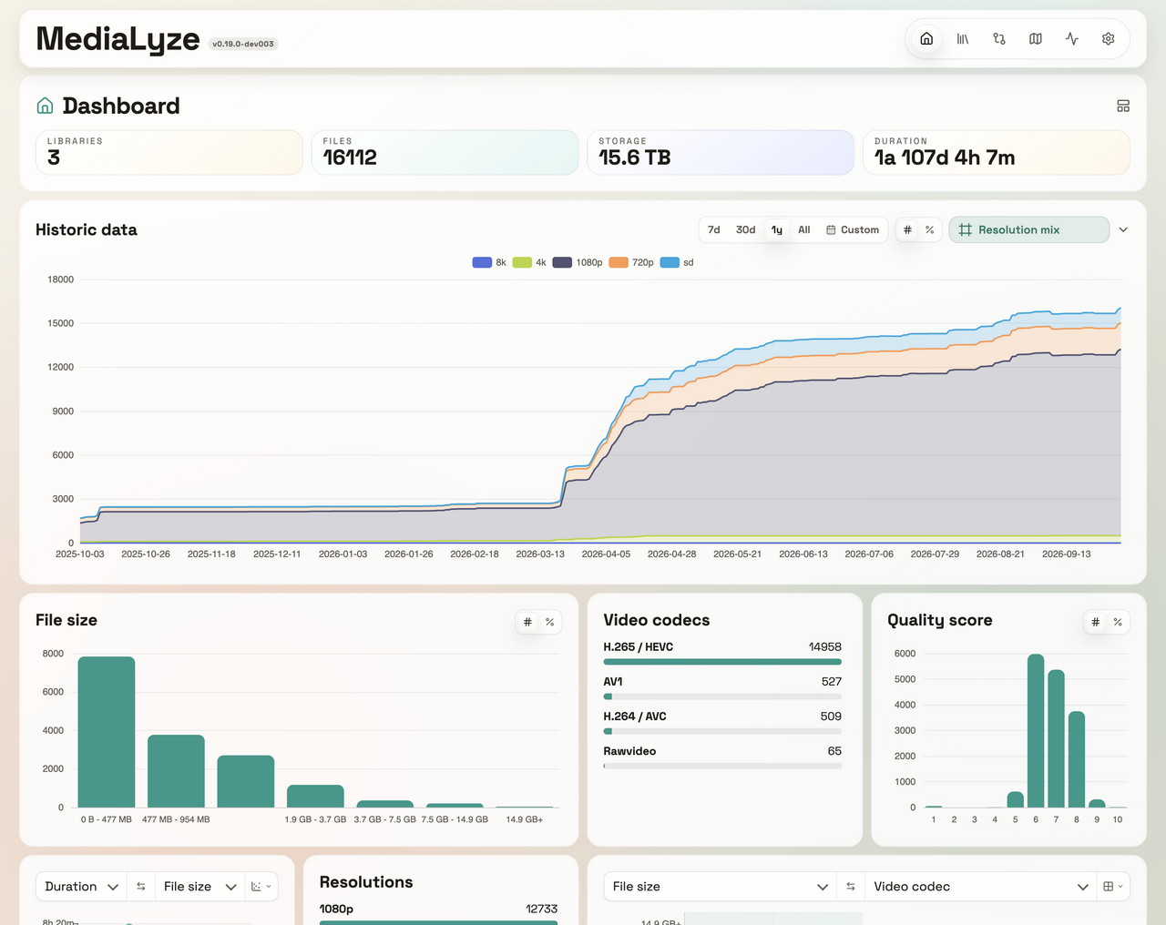Click the Custom date range button
The image size is (1166, 925).
coord(853,229)
